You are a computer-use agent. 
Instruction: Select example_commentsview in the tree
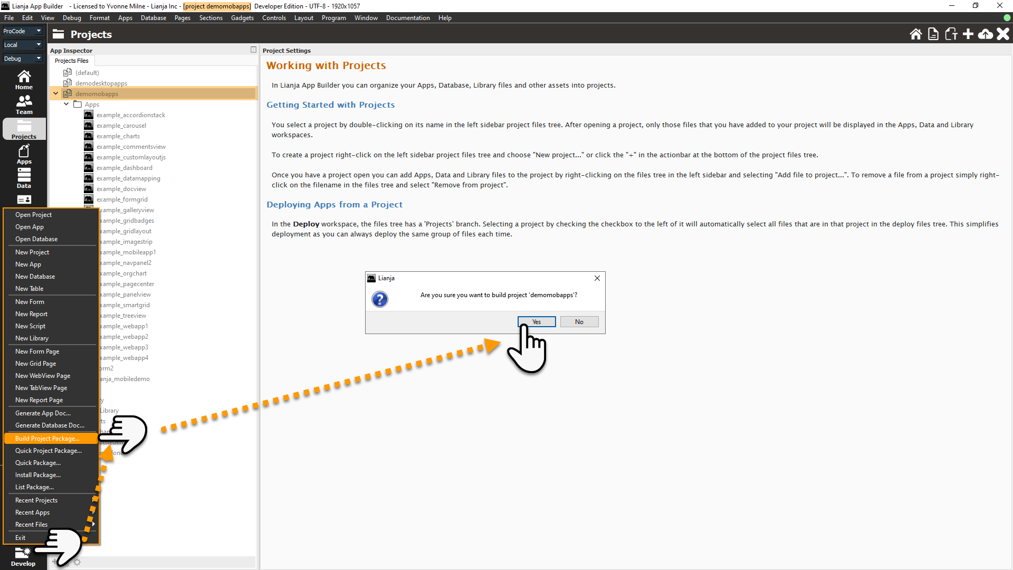point(131,147)
